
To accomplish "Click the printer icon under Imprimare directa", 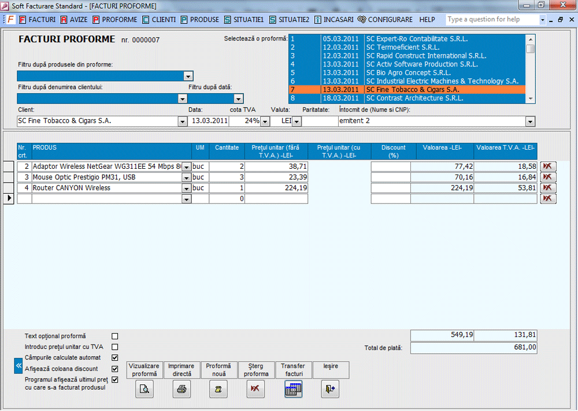I will coord(181,389).
